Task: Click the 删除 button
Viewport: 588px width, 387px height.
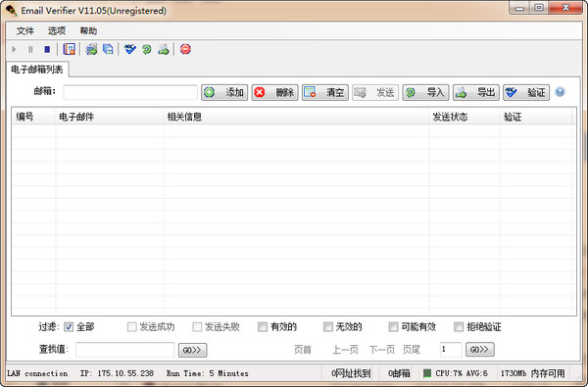Action: coord(274,92)
